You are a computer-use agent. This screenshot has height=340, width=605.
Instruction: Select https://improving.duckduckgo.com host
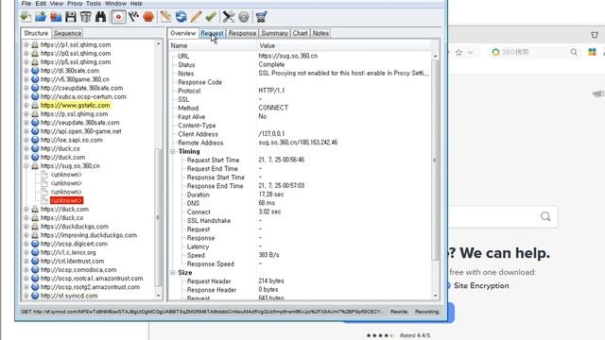click(x=88, y=235)
